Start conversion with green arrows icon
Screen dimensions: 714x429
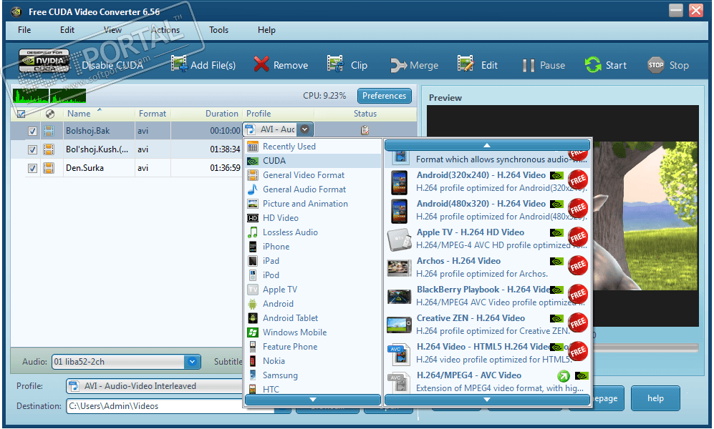point(593,64)
